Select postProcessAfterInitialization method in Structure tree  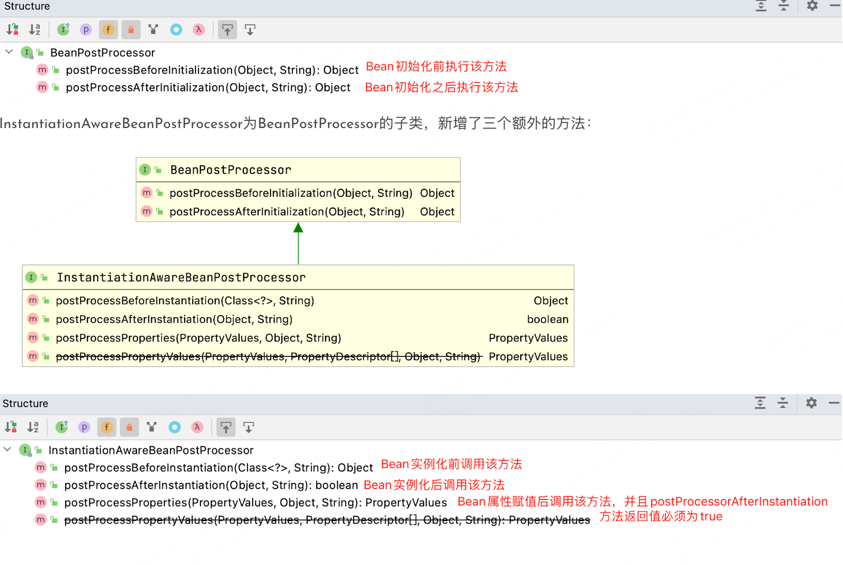[x=208, y=87]
